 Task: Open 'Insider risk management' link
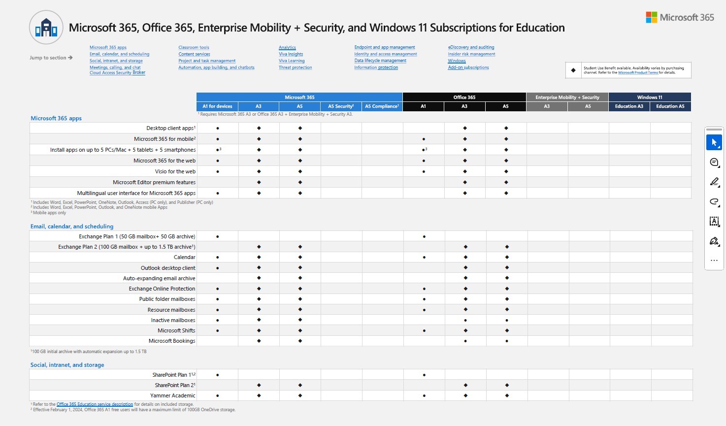tap(471, 54)
